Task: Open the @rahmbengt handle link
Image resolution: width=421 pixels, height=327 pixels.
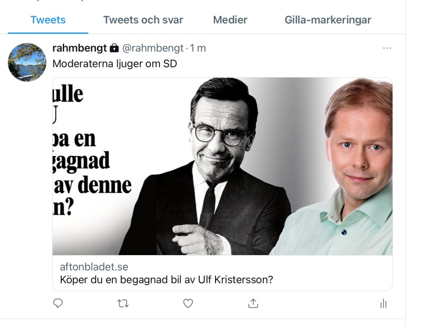Action: pos(153,48)
